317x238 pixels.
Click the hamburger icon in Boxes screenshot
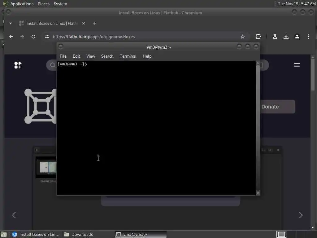pyautogui.click(x=270, y=150)
